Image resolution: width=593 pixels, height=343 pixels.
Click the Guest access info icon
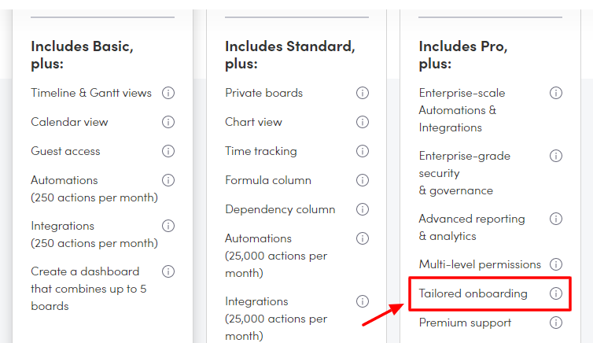coord(168,151)
